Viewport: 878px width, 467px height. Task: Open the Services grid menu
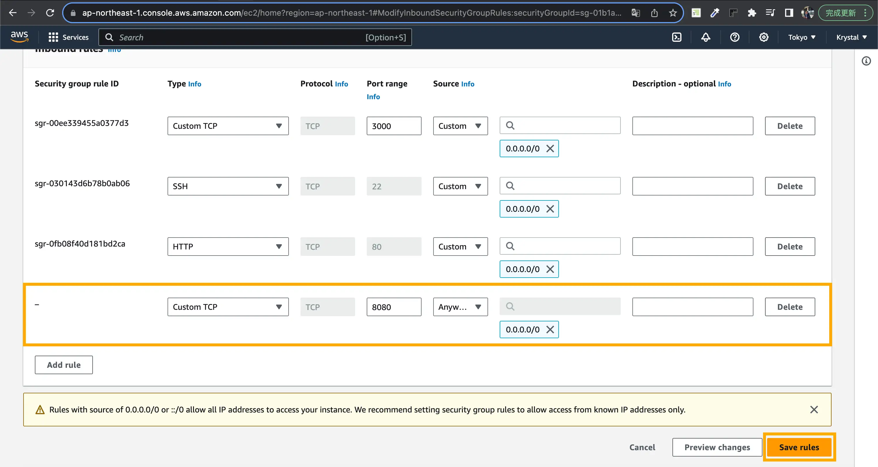click(x=68, y=37)
